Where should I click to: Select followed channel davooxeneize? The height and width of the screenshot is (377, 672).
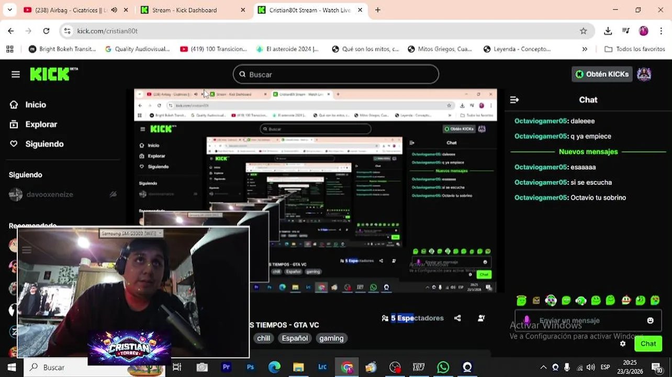pos(50,194)
